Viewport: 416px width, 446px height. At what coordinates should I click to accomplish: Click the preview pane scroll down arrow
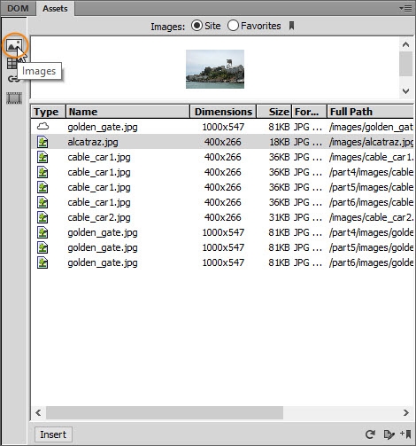click(405, 91)
